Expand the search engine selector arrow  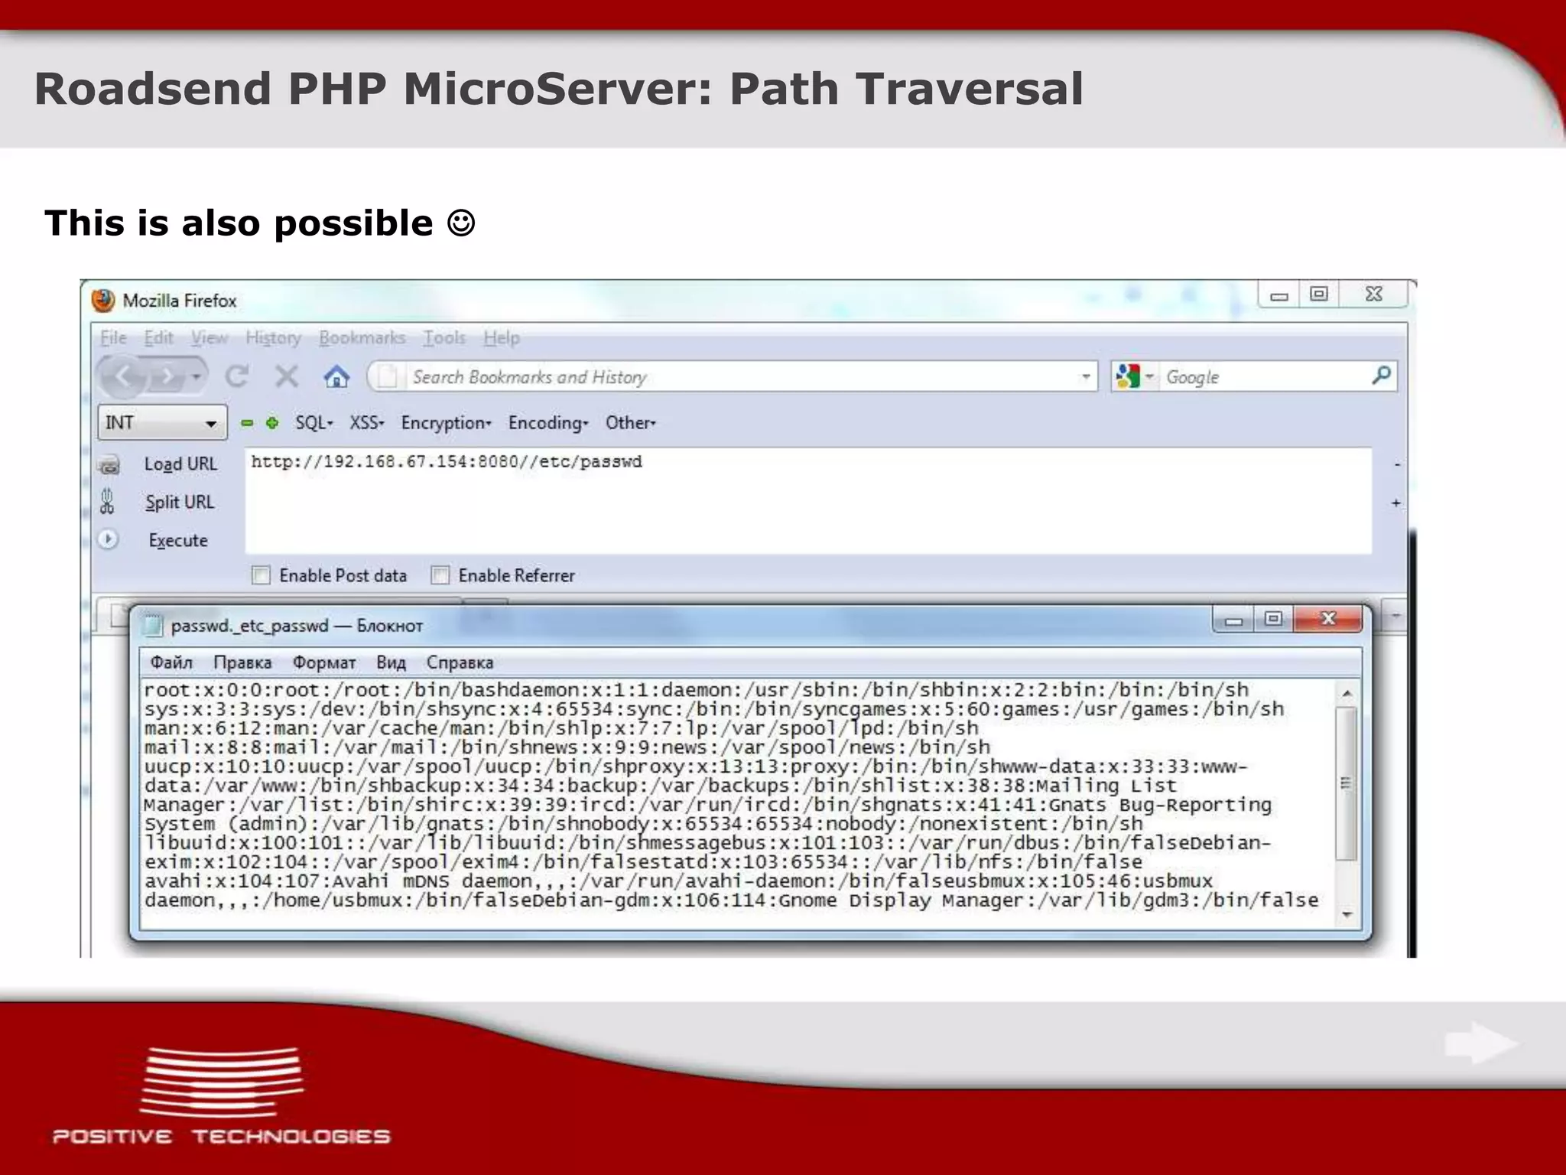point(1149,376)
